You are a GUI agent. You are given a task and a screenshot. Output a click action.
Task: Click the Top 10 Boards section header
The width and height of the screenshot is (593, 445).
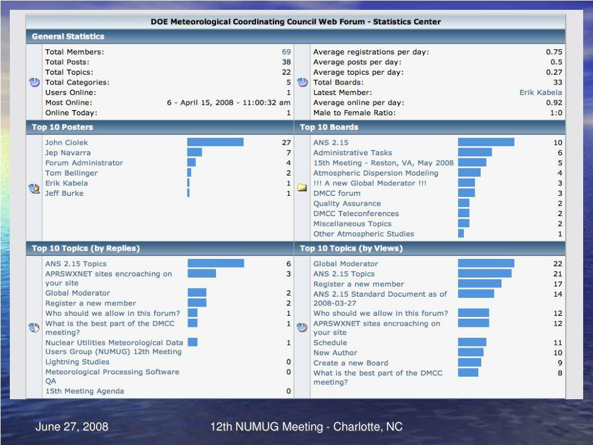(430, 127)
